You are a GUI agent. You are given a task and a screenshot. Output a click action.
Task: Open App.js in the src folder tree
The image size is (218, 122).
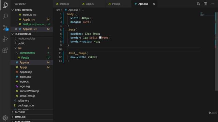32,67
